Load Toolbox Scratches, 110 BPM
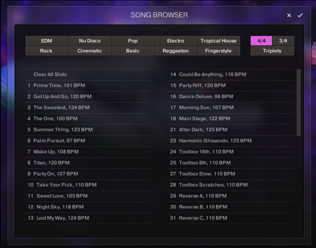 [x=231, y=185]
